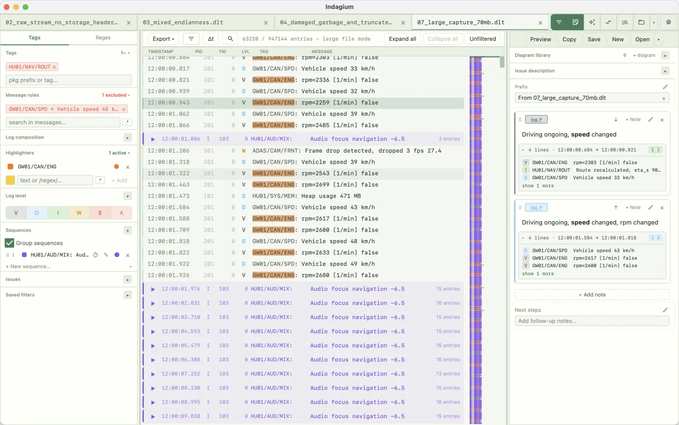Remove the HU01/AUD/MIX sequence
This screenshot has width=679, height=425.
tap(128, 255)
